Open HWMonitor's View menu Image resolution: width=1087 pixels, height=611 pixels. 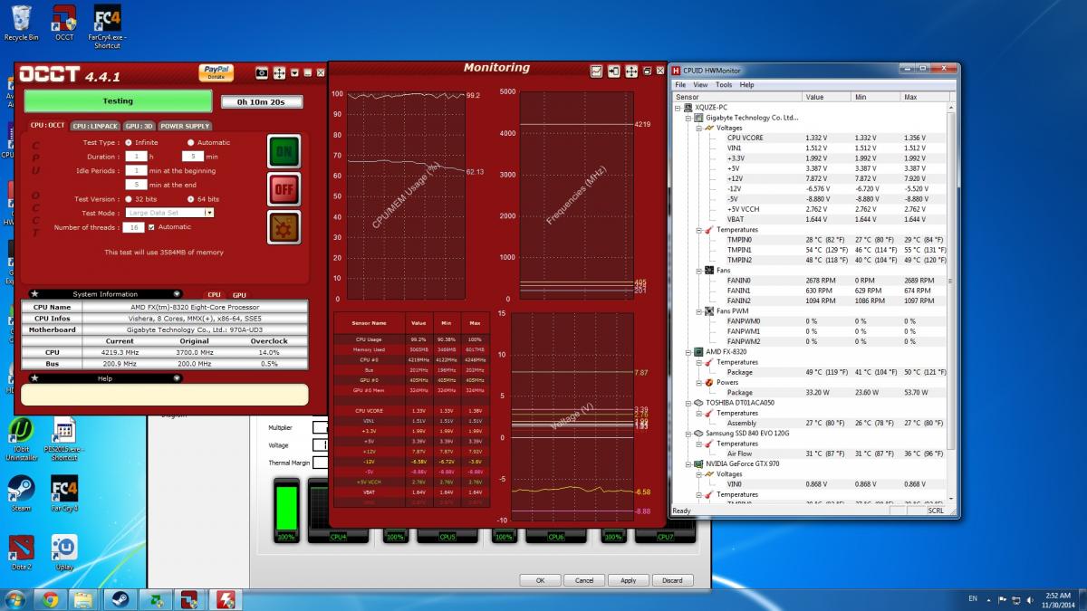tap(700, 85)
